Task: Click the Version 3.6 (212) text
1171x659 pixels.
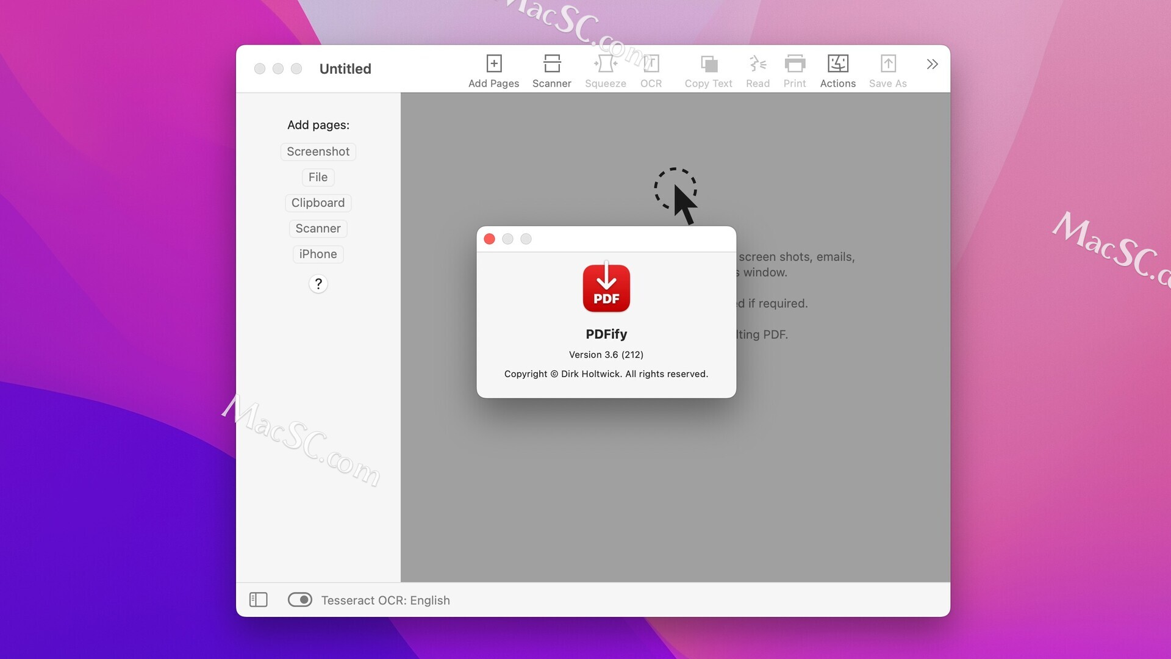Action: pos(606,355)
